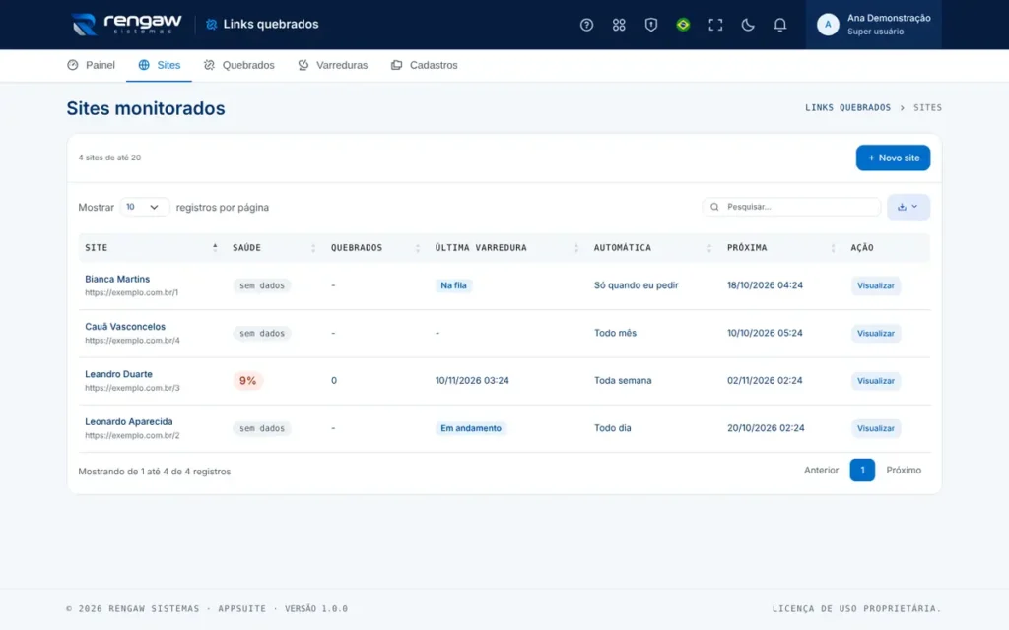This screenshot has width=1009, height=630.
Task: Open the Bianca Martins site link
Action: point(117,279)
